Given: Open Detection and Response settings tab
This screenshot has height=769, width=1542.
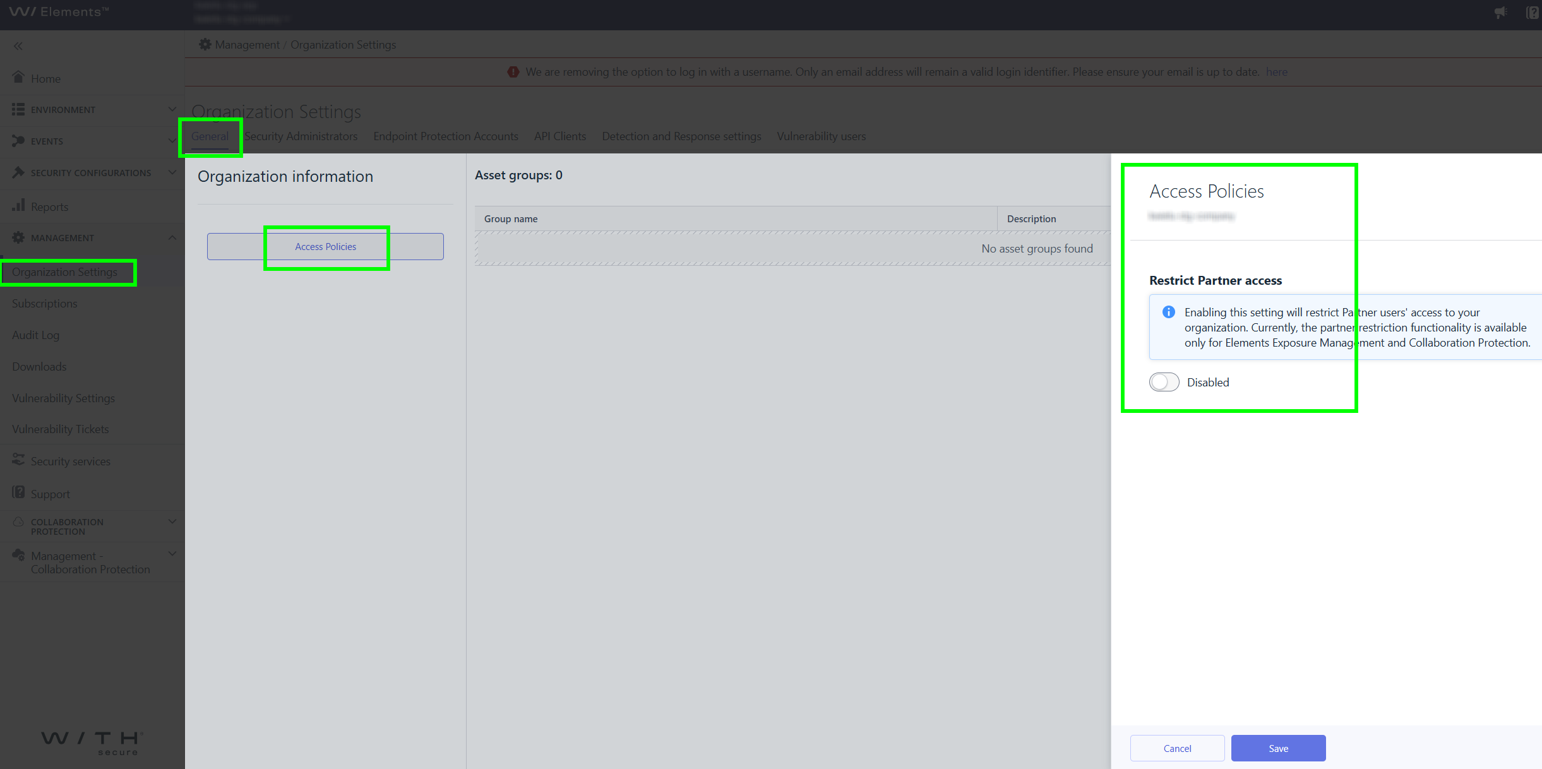Looking at the screenshot, I should pyautogui.click(x=681, y=136).
